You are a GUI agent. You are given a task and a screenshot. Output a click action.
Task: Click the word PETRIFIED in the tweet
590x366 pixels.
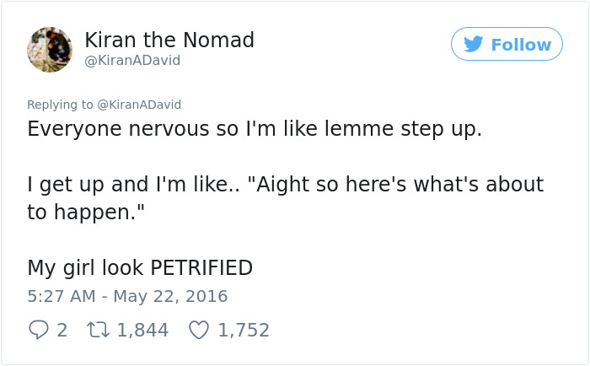click(x=201, y=267)
